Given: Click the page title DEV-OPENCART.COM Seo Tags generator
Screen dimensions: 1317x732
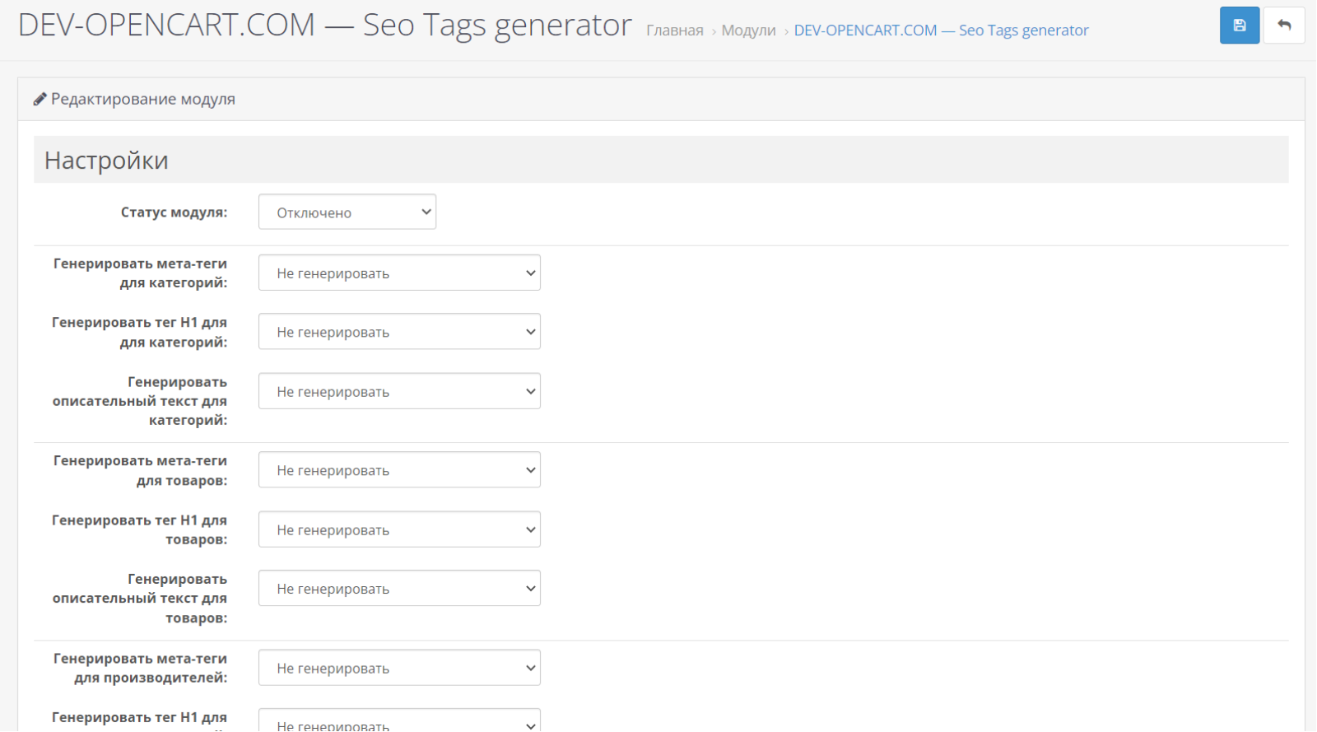Looking at the screenshot, I should (x=324, y=26).
